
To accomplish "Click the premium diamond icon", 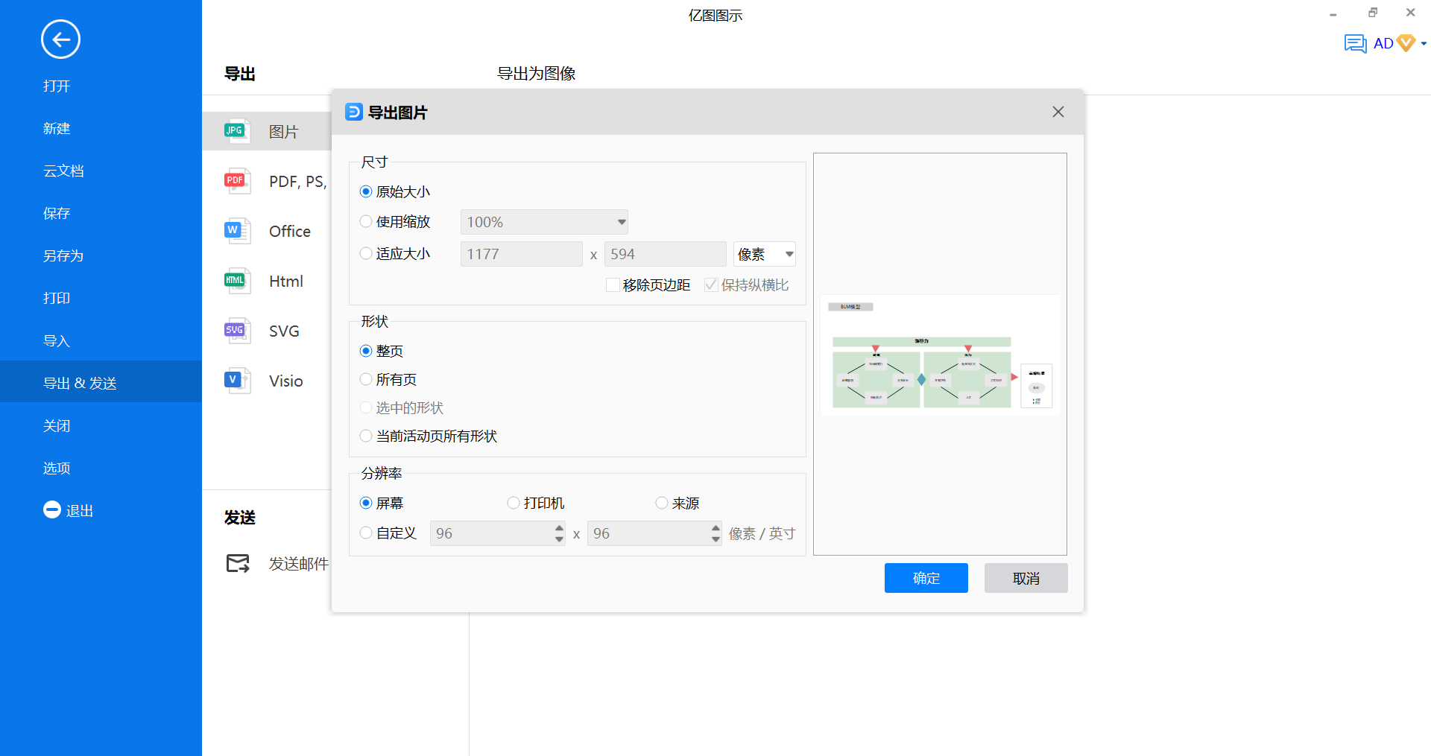I will [1406, 42].
